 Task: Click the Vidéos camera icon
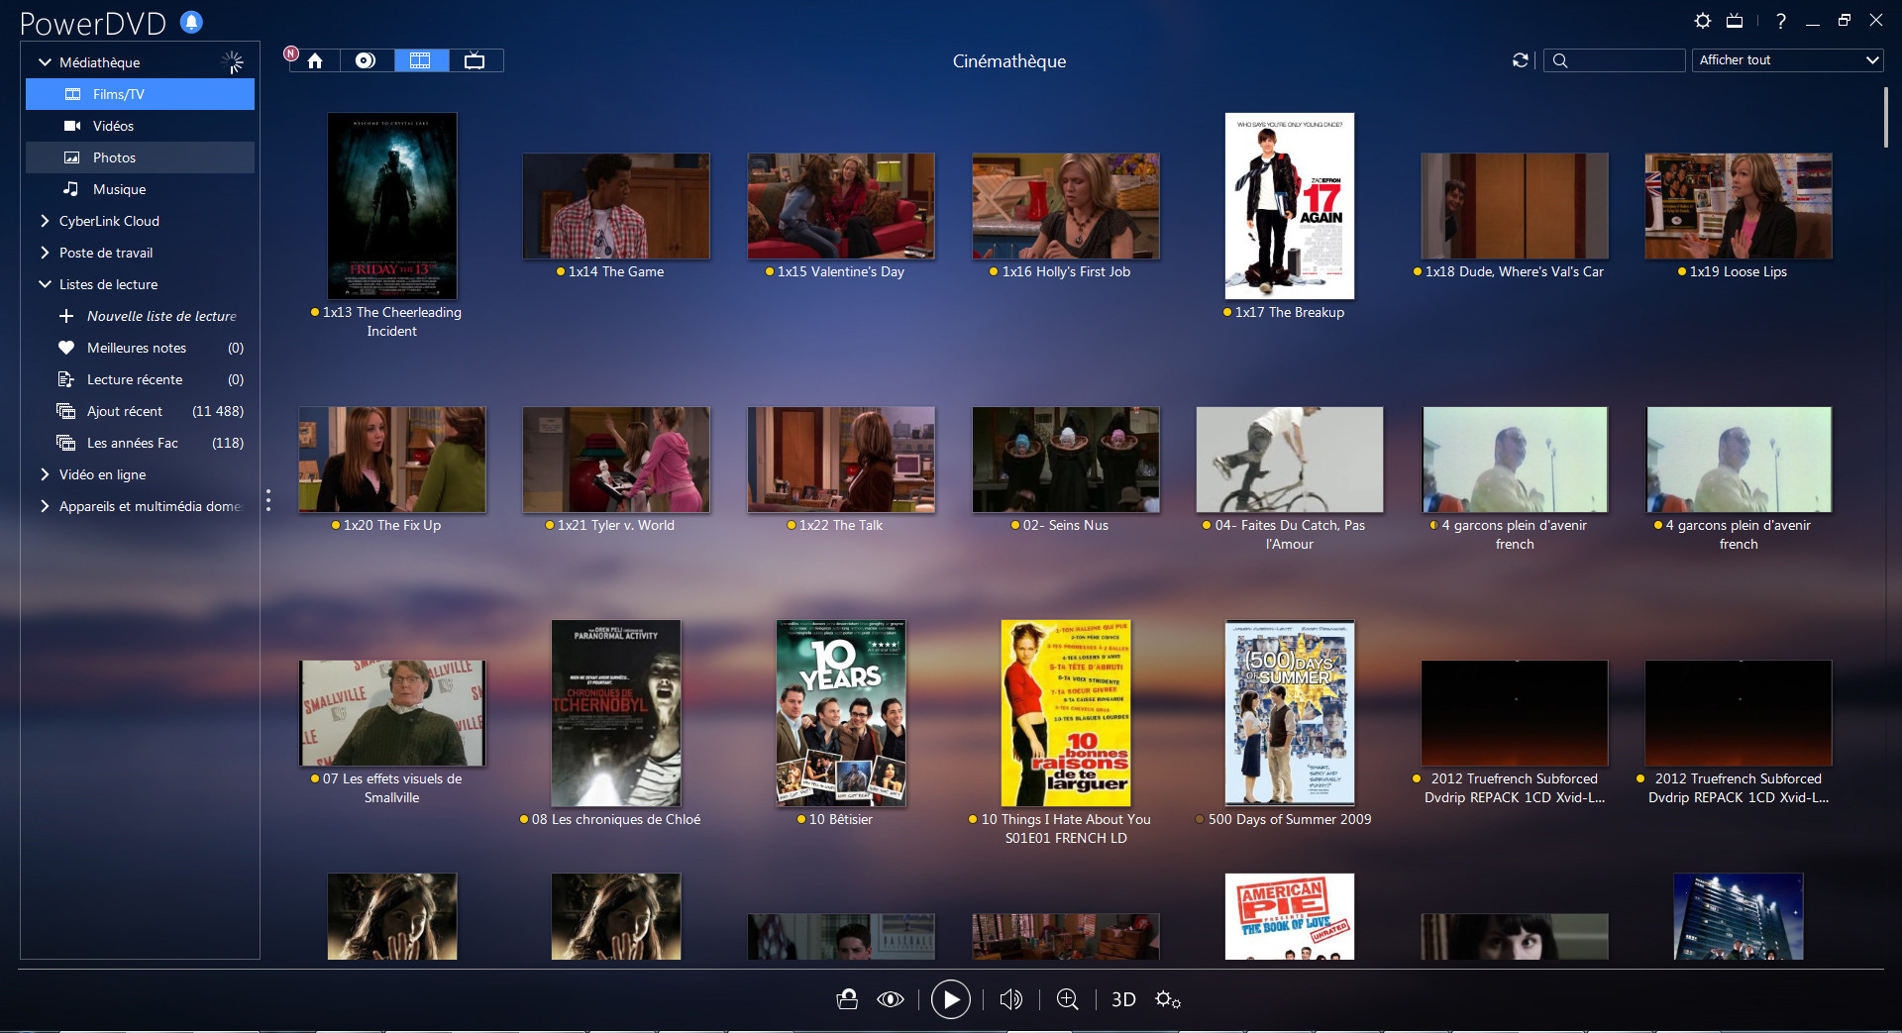pyautogui.click(x=72, y=126)
